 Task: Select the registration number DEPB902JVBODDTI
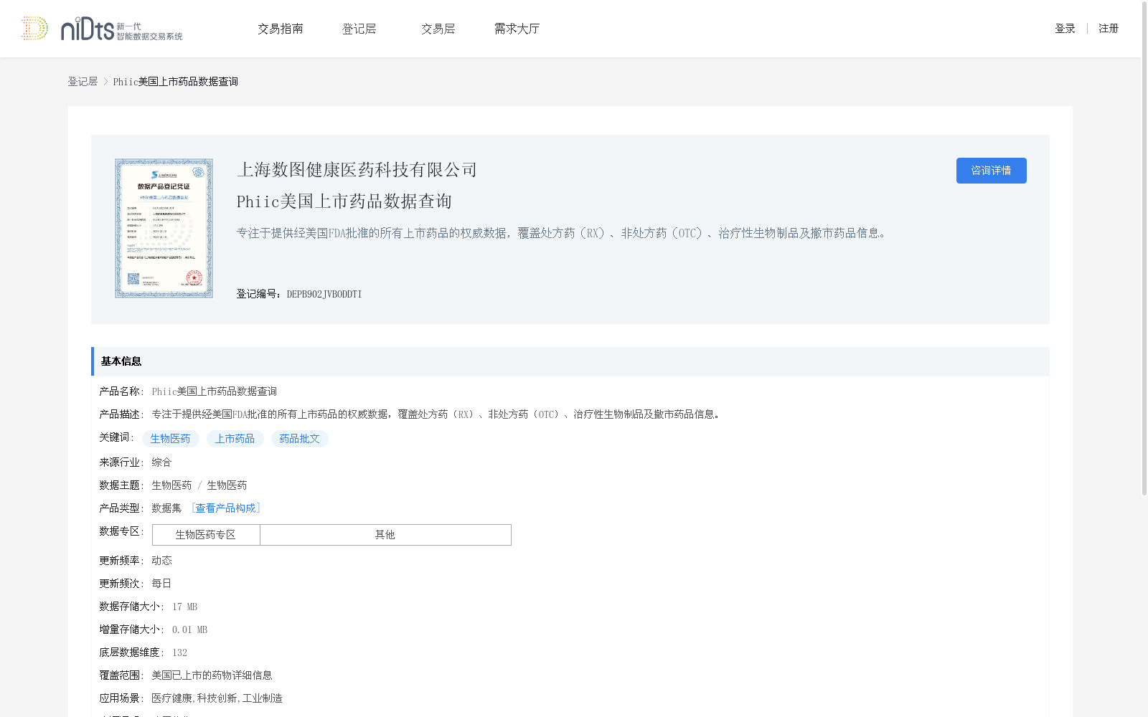(324, 294)
